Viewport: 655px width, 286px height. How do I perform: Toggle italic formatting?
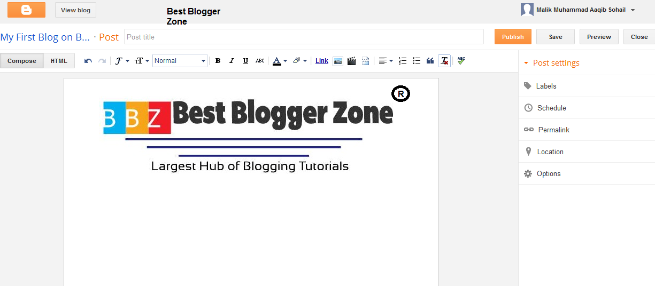[232, 61]
